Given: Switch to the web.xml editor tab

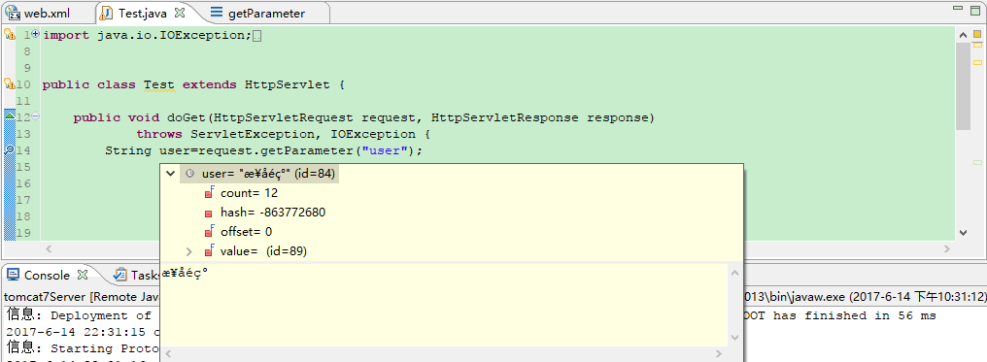Looking at the screenshot, I should click(x=37, y=13).
